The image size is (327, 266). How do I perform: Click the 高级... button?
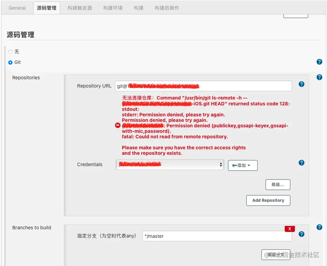[278, 185]
